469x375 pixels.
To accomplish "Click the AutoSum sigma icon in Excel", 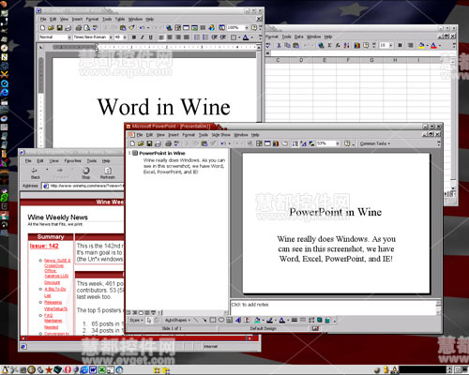I will 329,45.
